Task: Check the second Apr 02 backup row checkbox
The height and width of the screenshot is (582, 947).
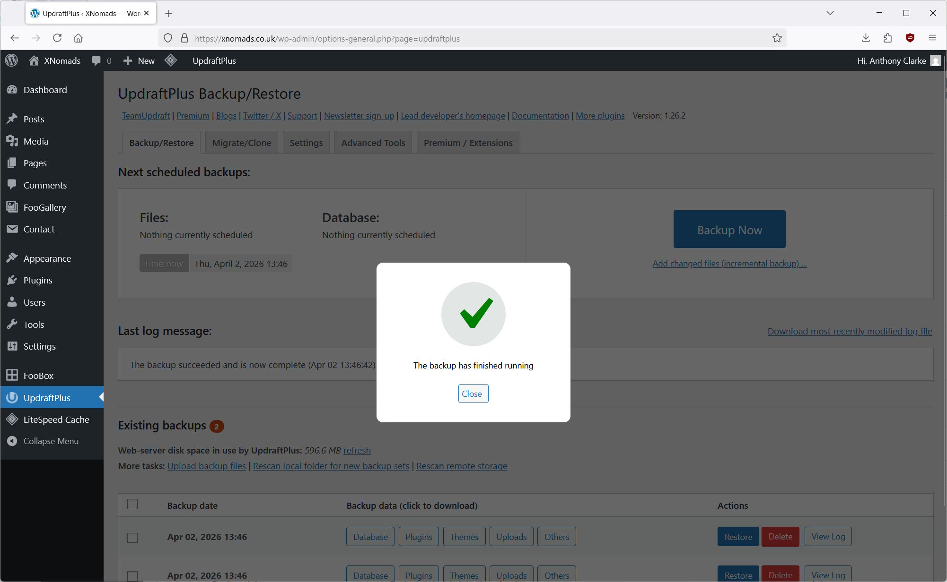Action: 132,576
